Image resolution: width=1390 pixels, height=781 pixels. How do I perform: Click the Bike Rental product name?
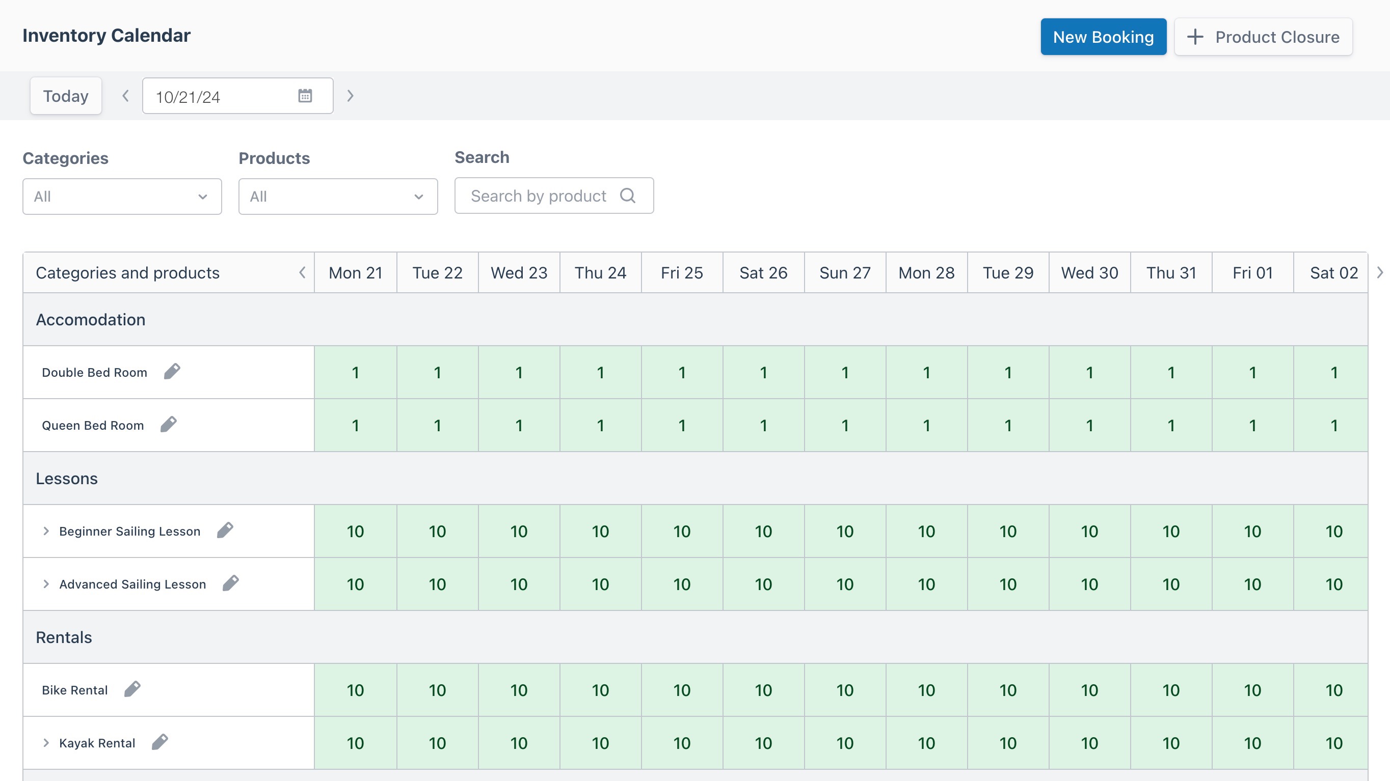click(x=75, y=690)
